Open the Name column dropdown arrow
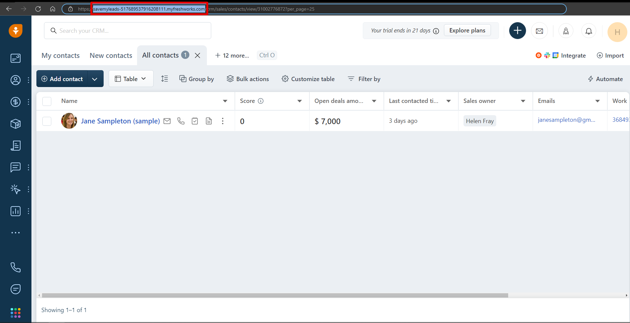This screenshot has width=630, height=323. pos(225,101)
